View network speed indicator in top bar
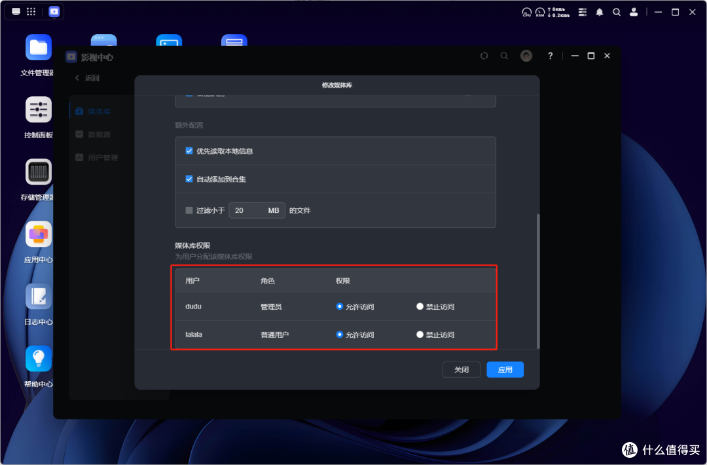The image size is (707, 465). click(x=558, y=12)
